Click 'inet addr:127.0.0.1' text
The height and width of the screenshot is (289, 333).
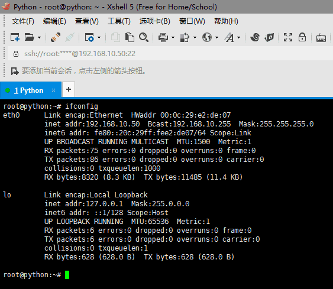(84, 204)
